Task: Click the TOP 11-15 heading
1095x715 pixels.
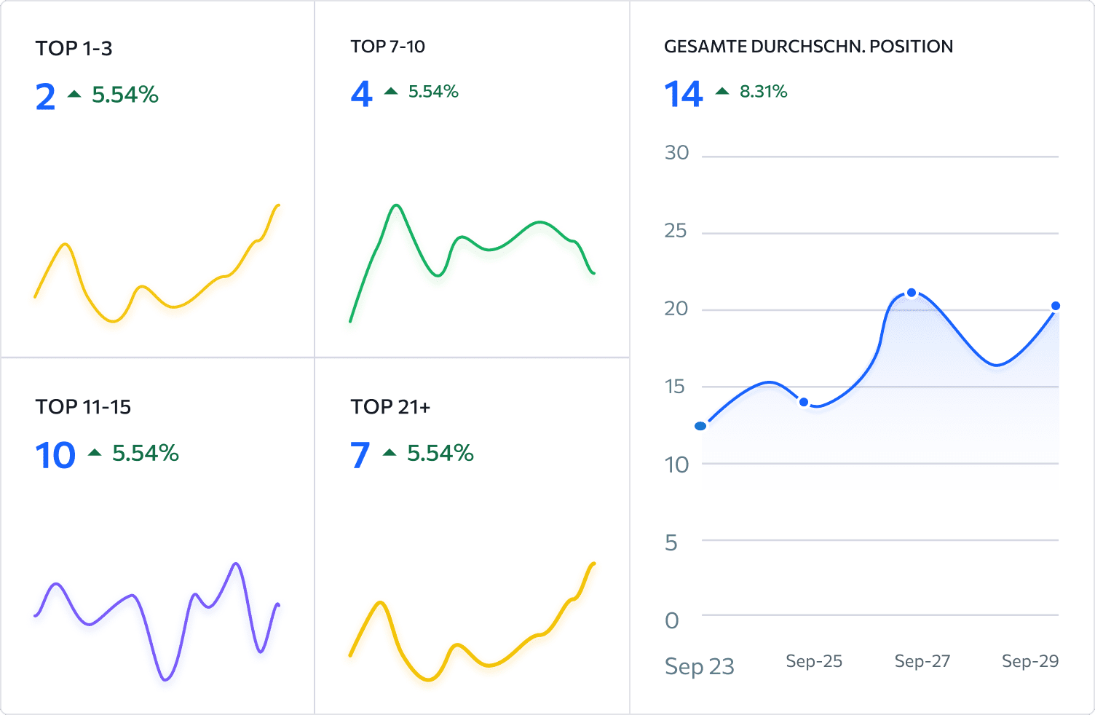Action: [84, 407]
